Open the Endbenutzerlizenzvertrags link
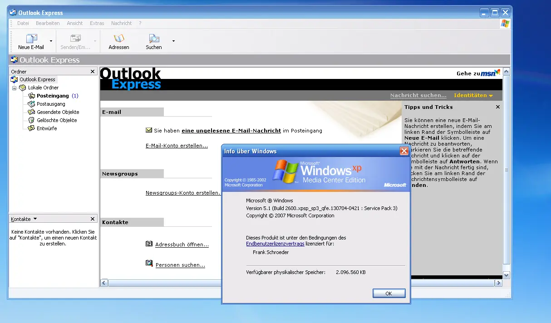 click(275, 244)
